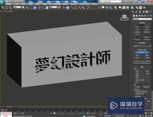153x117 pixels.
Task: Click the highlighted Start Picking button
Action: point(142,52)
